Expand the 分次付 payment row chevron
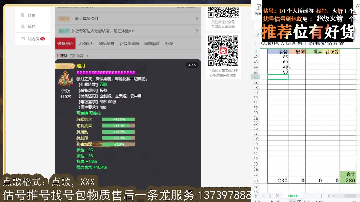This screenshot has width=360, height=202. coord(197,19)
